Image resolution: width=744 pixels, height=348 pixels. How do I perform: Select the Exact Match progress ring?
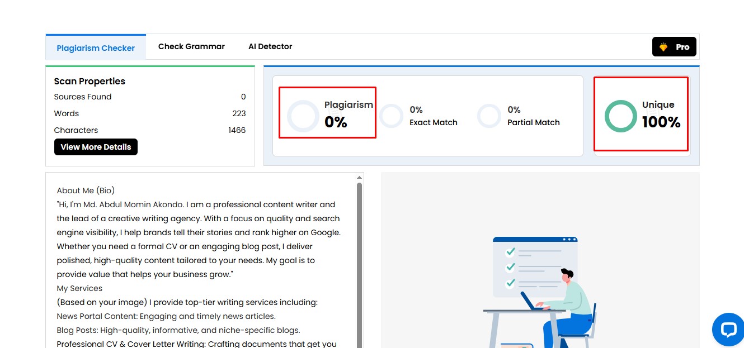(x=391, y=116)
